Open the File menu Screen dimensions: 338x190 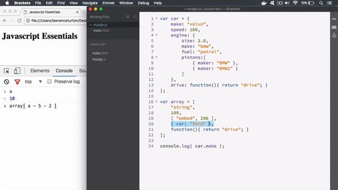pos(38,3)
